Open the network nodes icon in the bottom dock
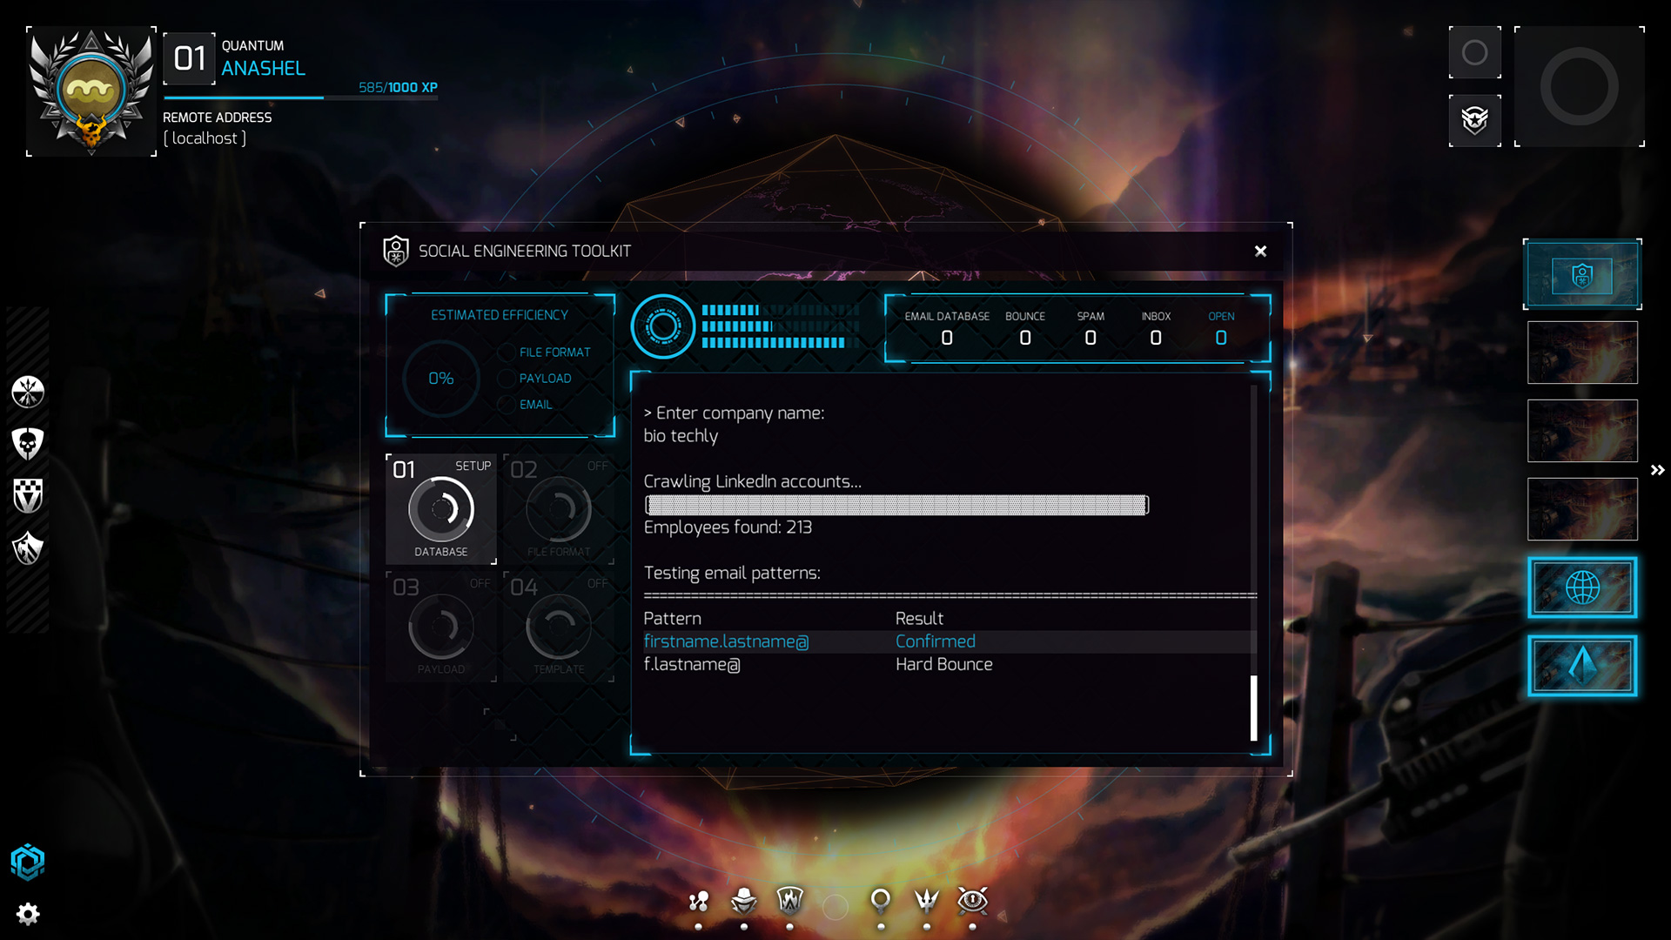This screenshot has width=1671, height=940. click(698, 903)
